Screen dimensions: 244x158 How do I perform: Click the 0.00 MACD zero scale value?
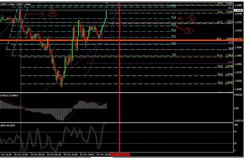pyautogui.click(x=236, y=108)
